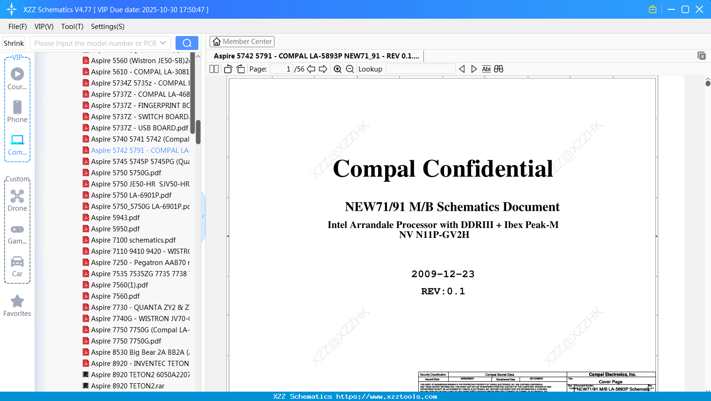Open Aspire 8530 Big Bear 2A file
Image resolution: width=711 pixels, height=401 pixels.
136,352
